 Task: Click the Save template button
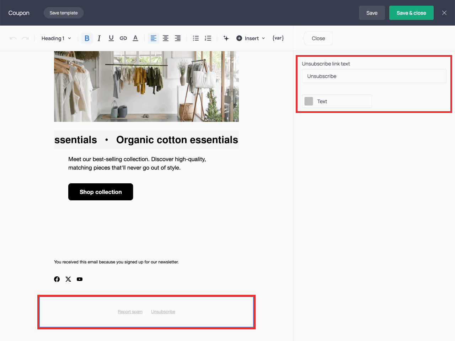click(64, 13)
